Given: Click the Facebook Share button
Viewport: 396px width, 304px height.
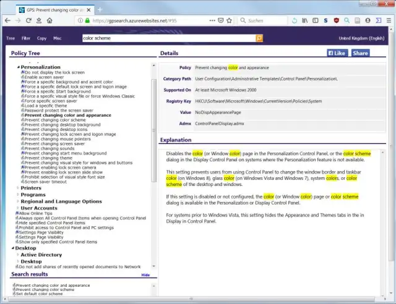Looking at the screenshot, I should [360, 53].
